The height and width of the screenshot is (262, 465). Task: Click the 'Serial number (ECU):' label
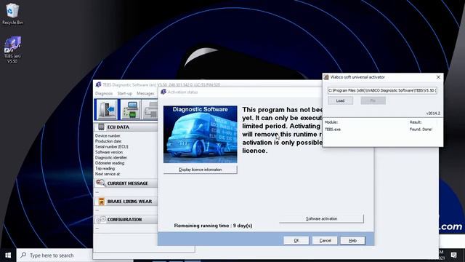(x=111, y=146)
